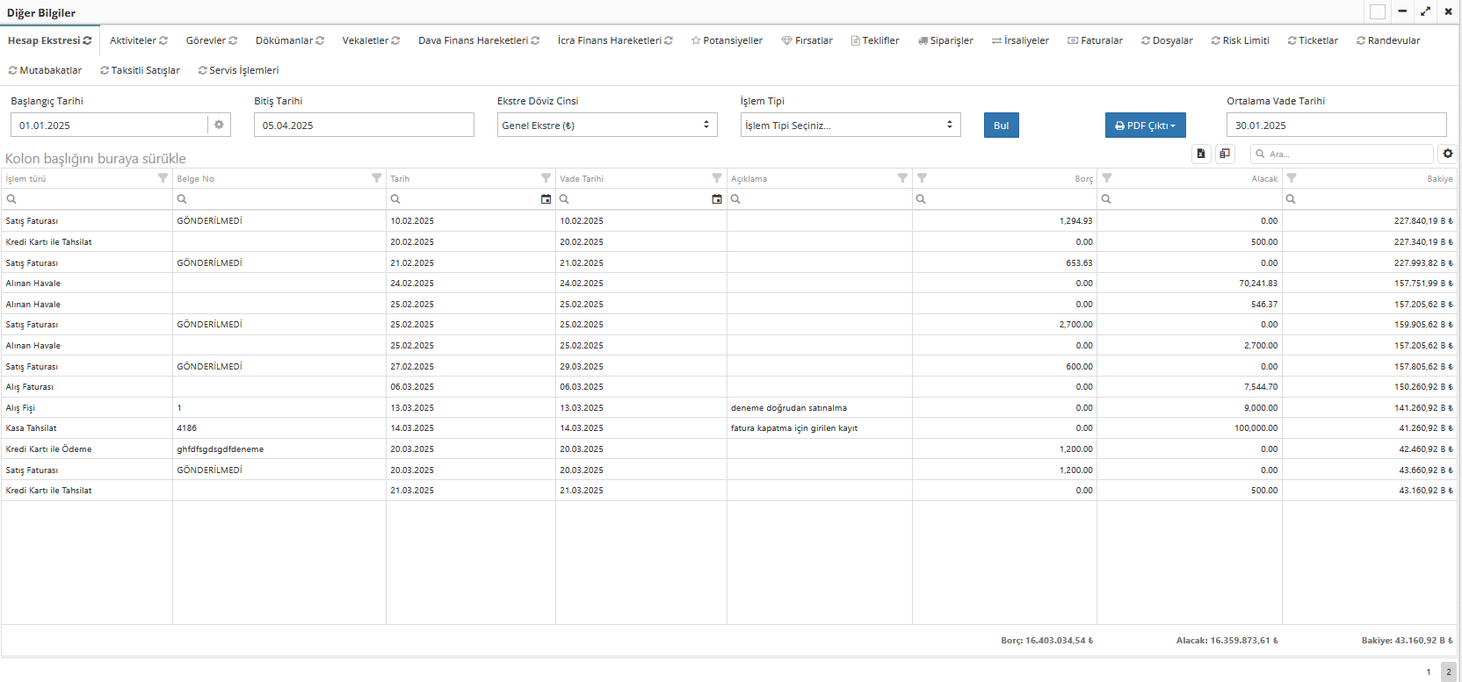Open the Faturalar tab
The height and width of the screenshot is (682, 1462).
coord(1096,40)
